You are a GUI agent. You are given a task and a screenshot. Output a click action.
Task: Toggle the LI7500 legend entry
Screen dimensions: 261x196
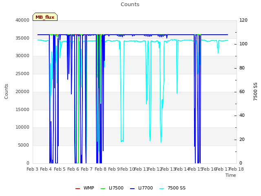112,188
